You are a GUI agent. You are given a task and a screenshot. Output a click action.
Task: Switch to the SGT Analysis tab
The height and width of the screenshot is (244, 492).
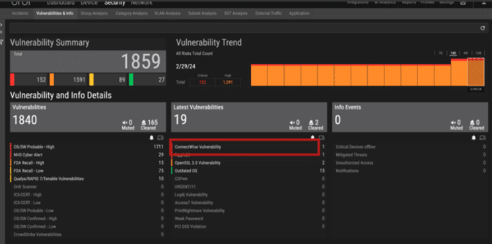pyautogui.click(x=236, y=13)
